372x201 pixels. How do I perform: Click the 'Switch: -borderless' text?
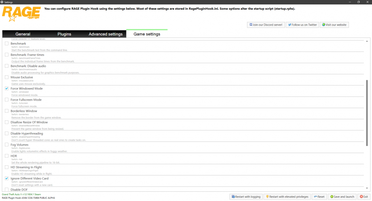pos(20,114)
